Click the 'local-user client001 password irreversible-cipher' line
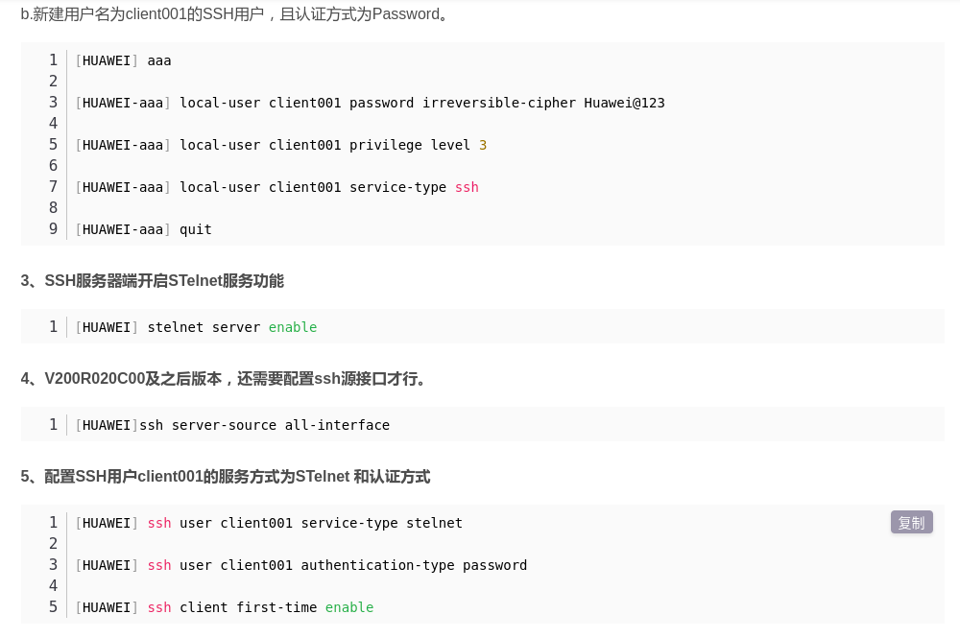The image size is (960, 638). [x=370, y=103]
